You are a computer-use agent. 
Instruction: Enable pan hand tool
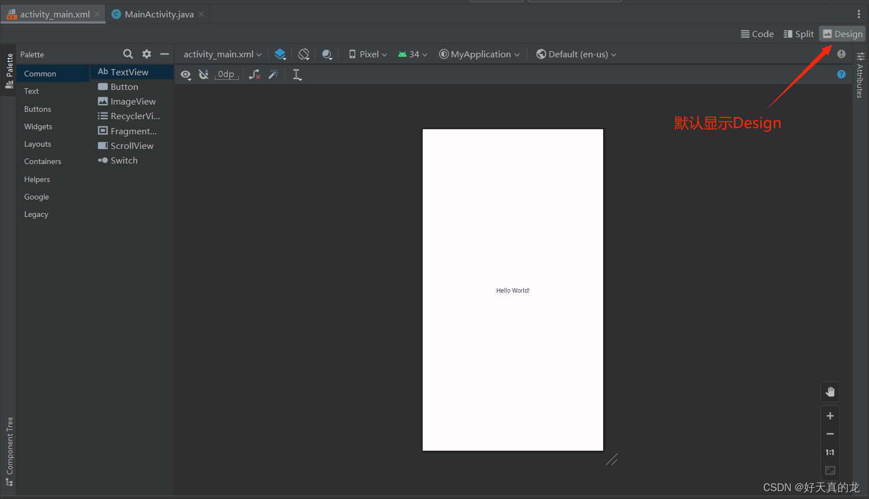(x=830, y=392)
